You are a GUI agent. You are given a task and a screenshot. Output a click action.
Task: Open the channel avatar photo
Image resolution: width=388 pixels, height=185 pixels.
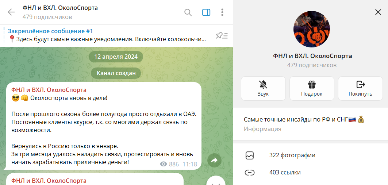(312, 29)
